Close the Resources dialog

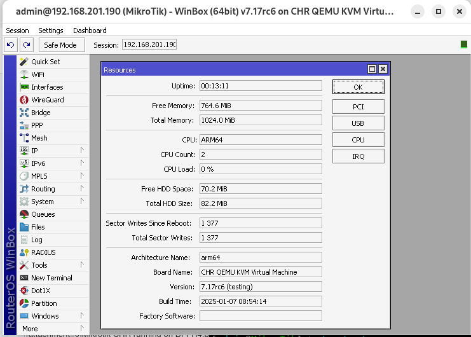[383, 69]
